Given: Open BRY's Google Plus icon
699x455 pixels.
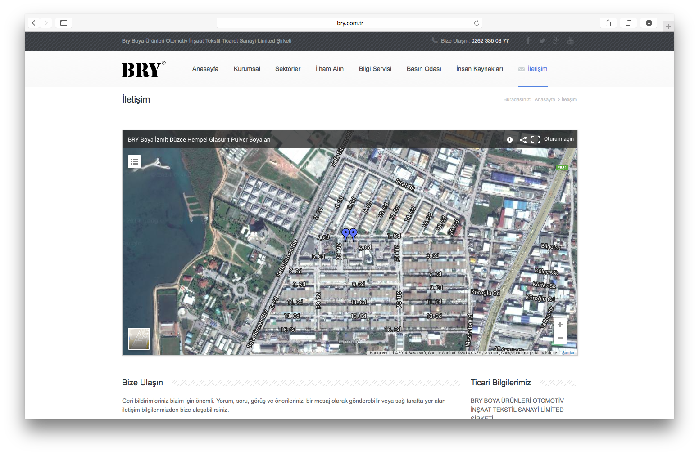Looking at the screenshot, I should 556,41.
